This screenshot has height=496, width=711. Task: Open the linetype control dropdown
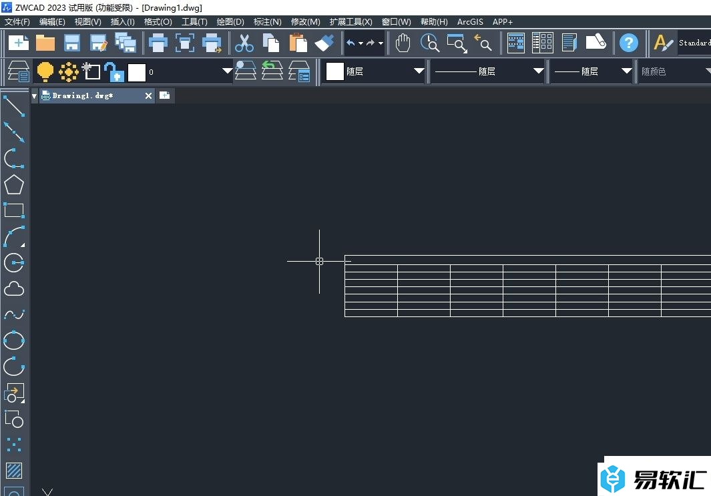click(x=538, y=71)
